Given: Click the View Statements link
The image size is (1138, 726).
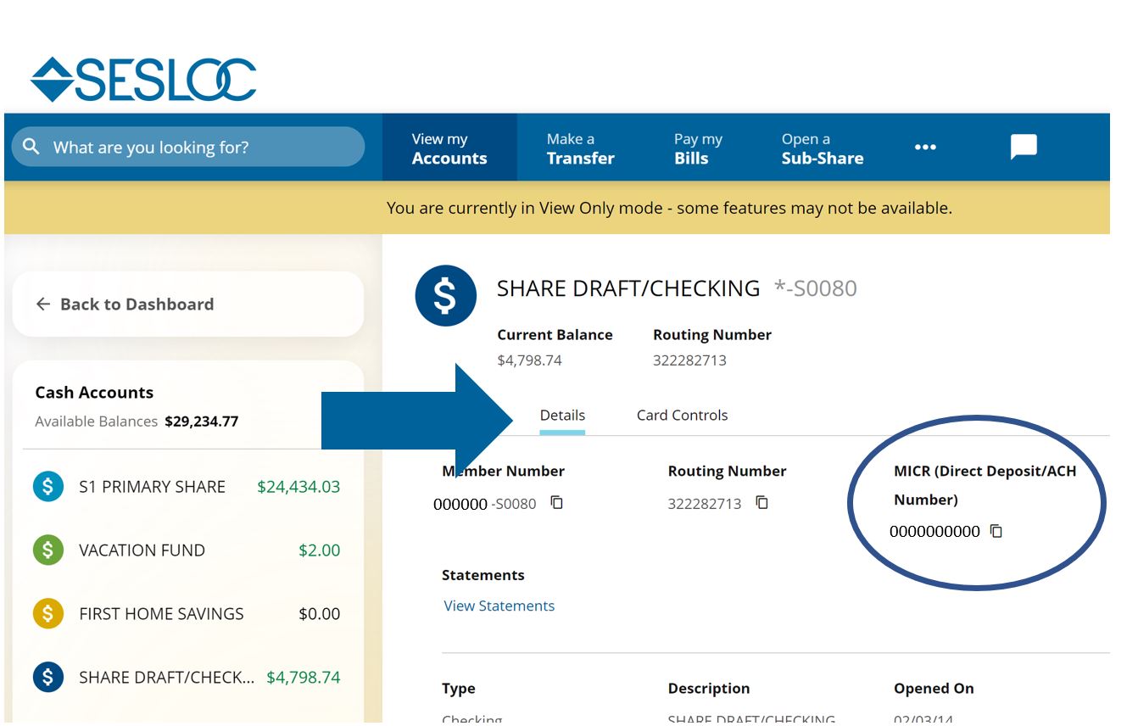Looking at the screenshot, I should coord(499,606).
